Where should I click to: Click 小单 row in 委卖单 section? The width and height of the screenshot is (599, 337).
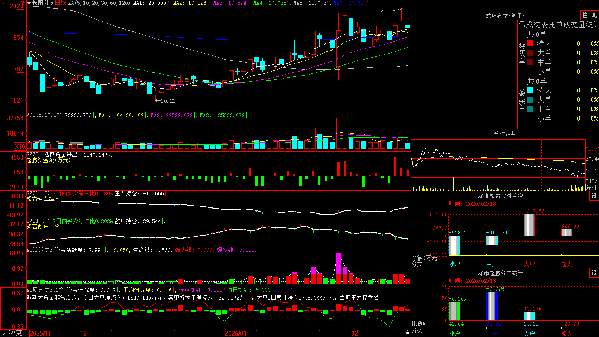[x=563, y=118]
